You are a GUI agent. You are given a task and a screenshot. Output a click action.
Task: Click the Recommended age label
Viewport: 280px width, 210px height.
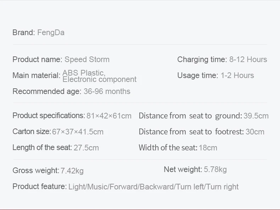47,92
